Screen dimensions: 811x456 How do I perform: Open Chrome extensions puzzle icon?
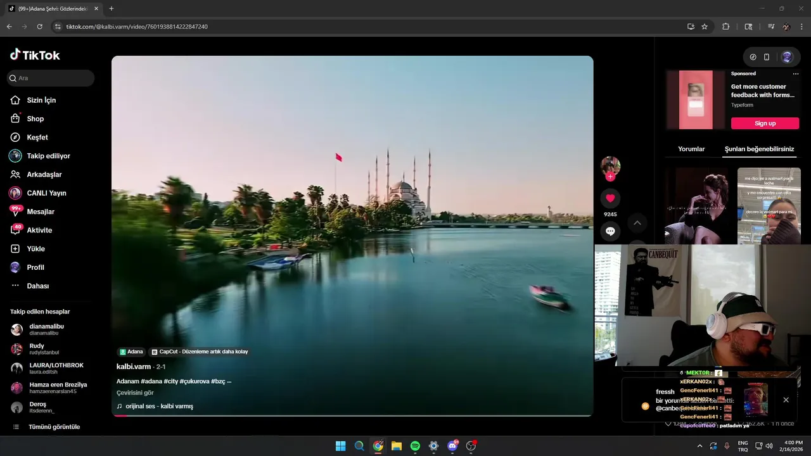pos(726,27)
